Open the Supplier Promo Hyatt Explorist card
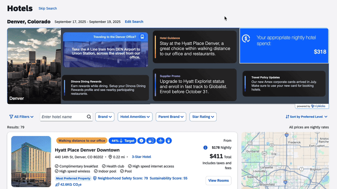The height and width of the screenshot is (189, 337). pyautogui.click(x=195, y=85)
